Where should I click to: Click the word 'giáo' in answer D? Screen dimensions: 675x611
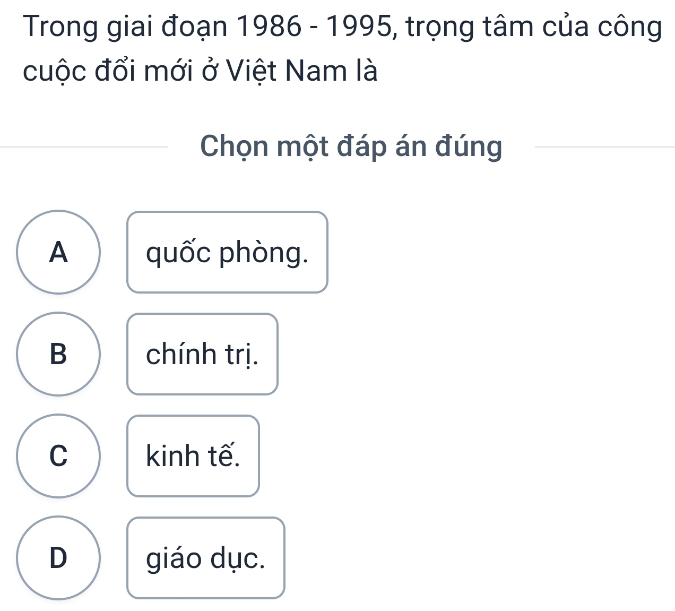coord(176,558)
